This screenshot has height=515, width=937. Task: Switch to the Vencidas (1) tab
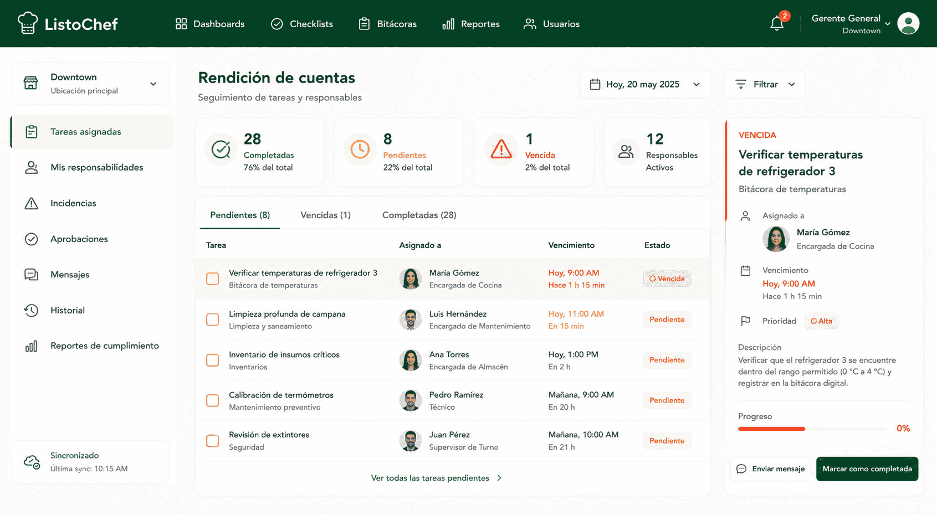click(x=326, y=215)
